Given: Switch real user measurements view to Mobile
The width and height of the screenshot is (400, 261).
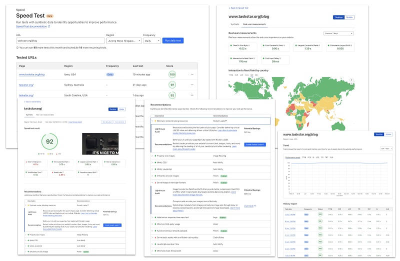Looking at the screenshot, I should tap(349, 17).
